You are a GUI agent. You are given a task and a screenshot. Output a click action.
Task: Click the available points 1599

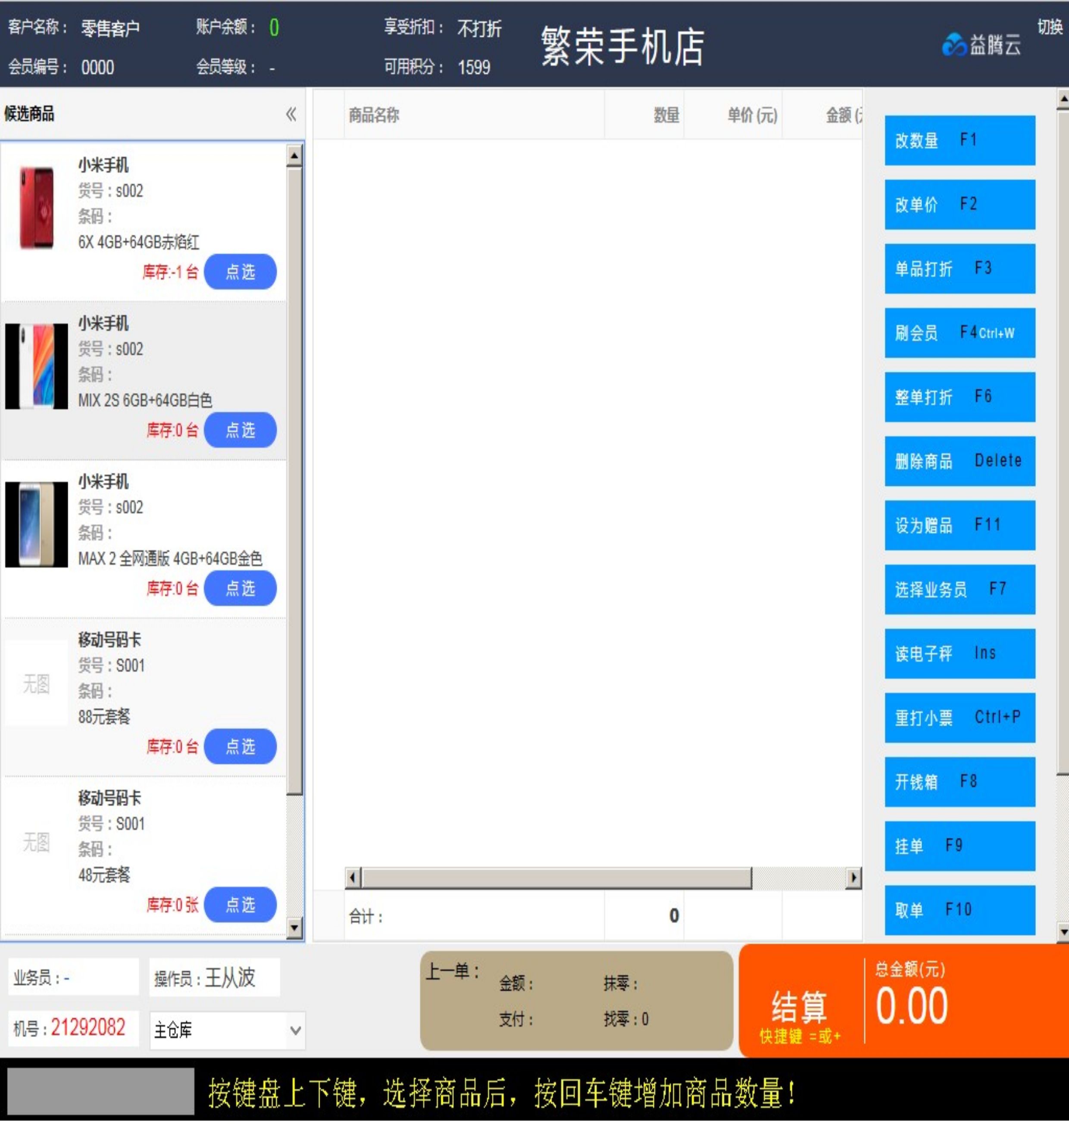474,67
